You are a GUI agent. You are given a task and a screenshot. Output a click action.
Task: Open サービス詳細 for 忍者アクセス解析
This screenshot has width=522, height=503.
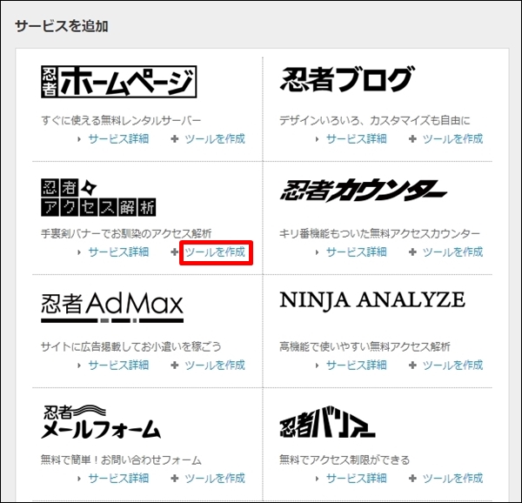118,252
